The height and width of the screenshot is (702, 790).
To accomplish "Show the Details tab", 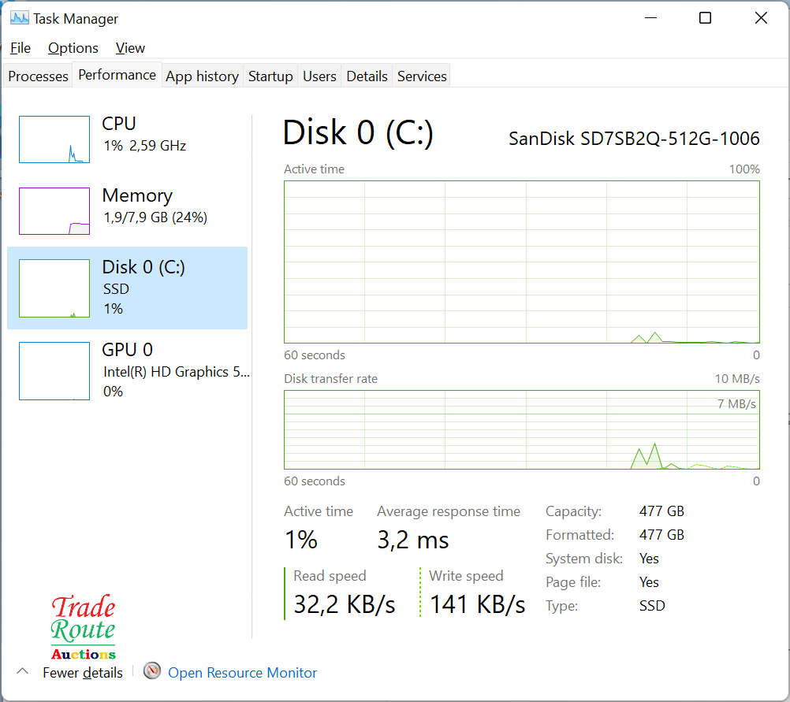I will pyautogui.click(x=367, y=76).
